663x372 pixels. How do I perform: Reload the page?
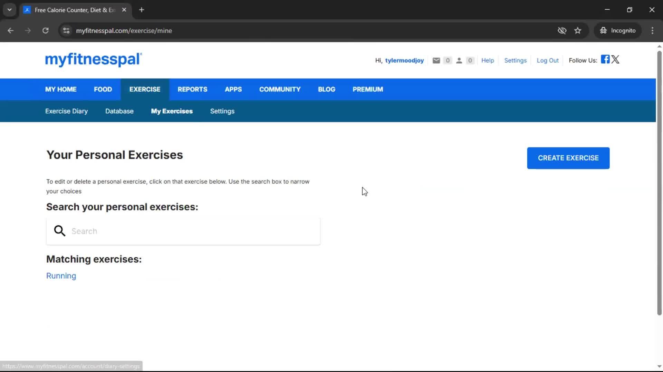[x=46, y=31]
